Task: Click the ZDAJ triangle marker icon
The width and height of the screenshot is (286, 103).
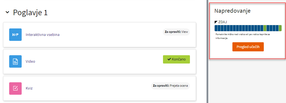Action: click(216, 22)
